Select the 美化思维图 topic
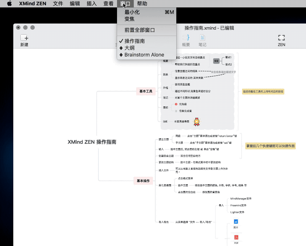The height and width of the screenshot is (246, 306). (165, 185)
